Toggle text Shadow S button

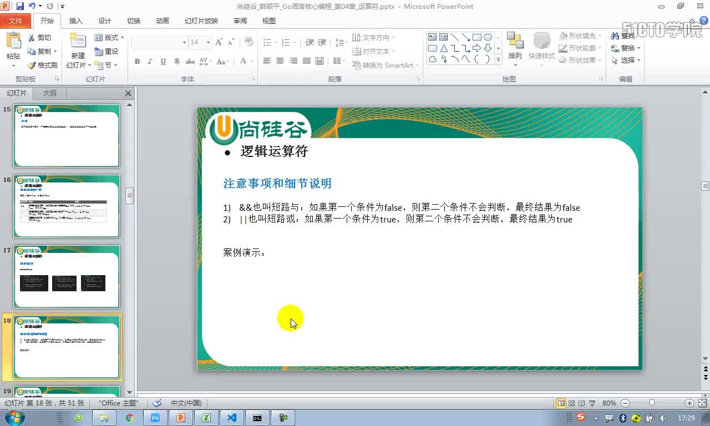click(177, 61)
